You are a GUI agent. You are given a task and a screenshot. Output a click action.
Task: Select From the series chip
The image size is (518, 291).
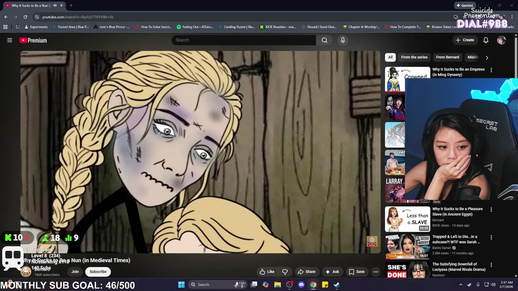coord(414,57)
